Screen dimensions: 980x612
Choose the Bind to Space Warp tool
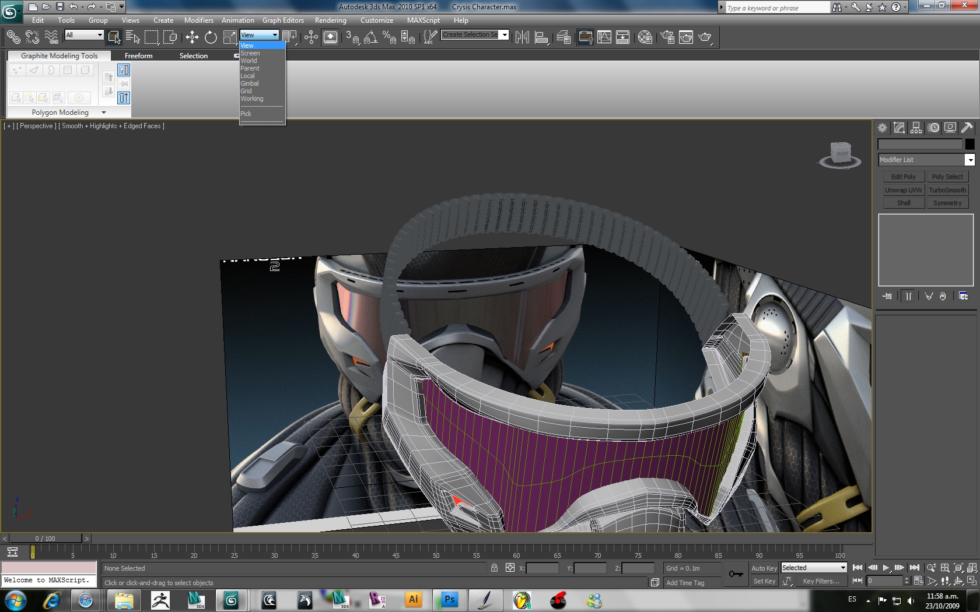(51, 37)
